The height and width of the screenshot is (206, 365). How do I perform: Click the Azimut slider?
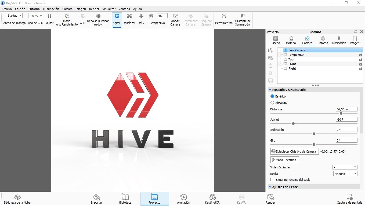(314, 124)
